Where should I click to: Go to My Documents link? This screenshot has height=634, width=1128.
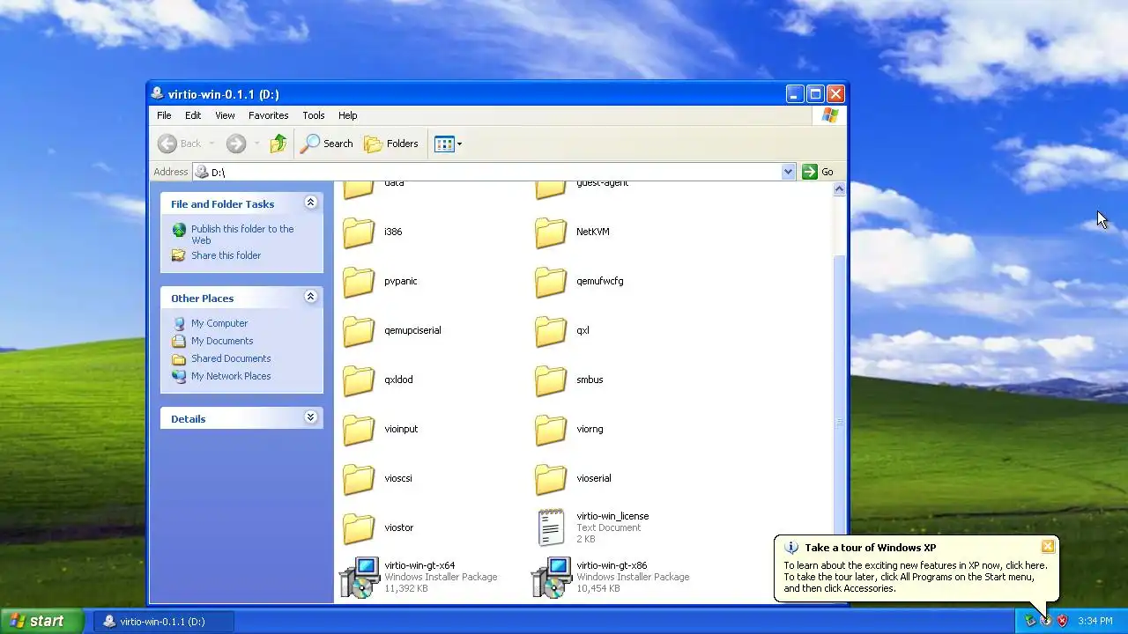(222, 341)
